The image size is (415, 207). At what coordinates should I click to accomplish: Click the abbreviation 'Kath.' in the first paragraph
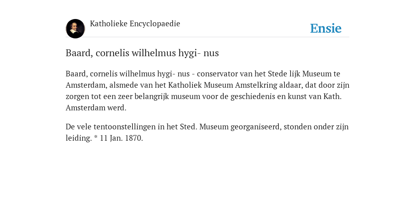(x=332, y=96)
